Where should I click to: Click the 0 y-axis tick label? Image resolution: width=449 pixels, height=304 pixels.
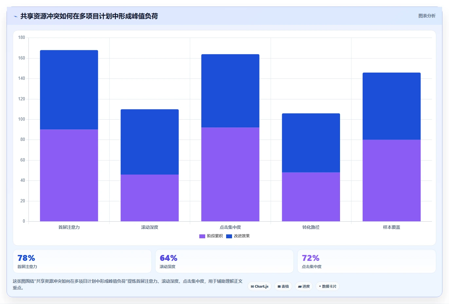[x=24, y=221]
